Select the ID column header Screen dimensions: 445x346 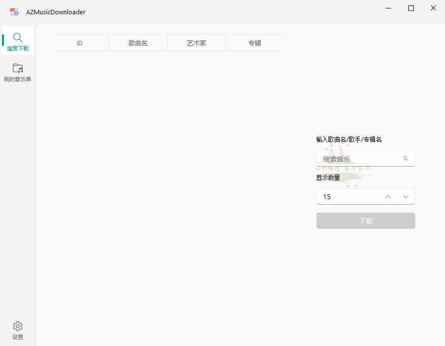tap(79, 43)
